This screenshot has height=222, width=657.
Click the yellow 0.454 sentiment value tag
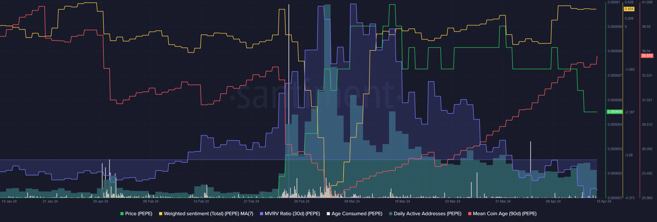629,9
